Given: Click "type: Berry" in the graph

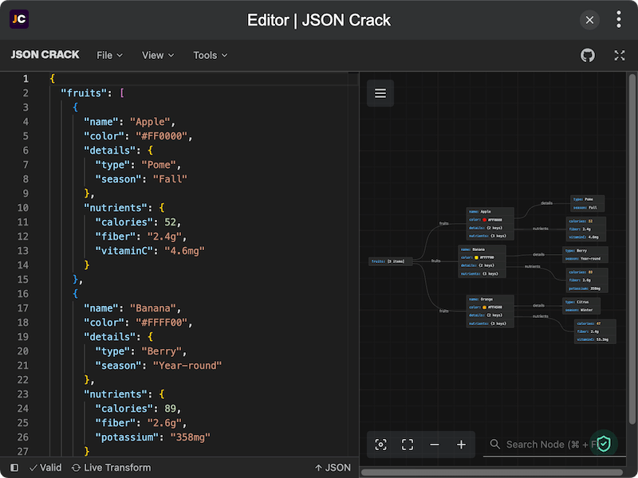Looking at the screenshot, I should [585, 251].
